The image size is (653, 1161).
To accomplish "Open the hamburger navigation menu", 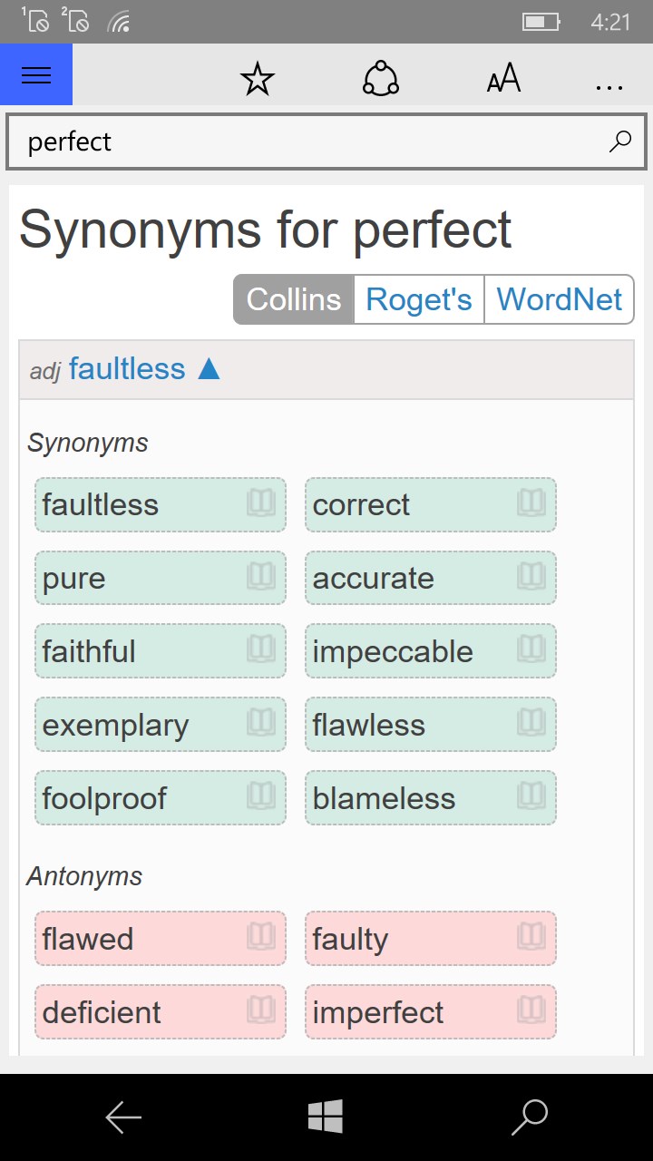I will [x=36, y=75].
